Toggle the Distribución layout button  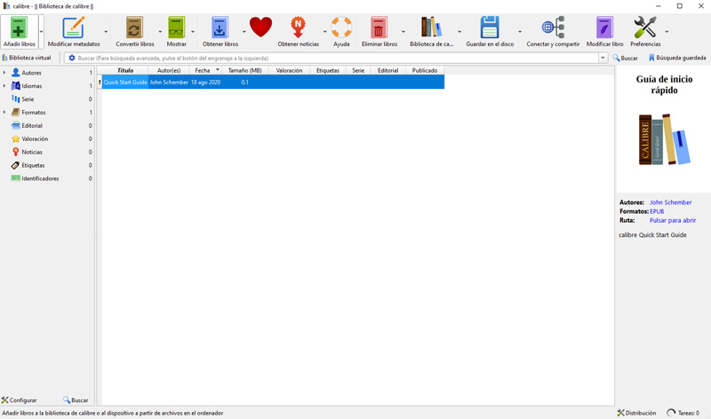click(636, 413)
